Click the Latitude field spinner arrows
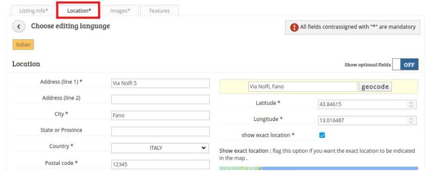The width and height of the screenshot is (438, 178). [410, 105]
